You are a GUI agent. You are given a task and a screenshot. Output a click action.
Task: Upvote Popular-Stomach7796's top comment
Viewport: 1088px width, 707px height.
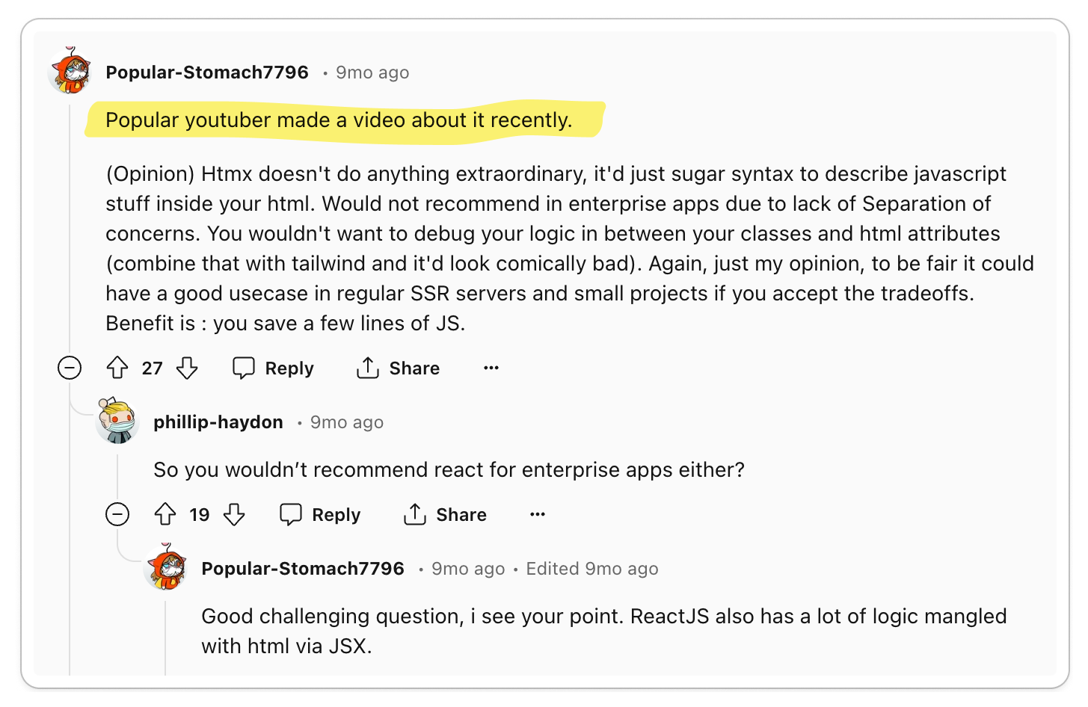pos(117,368)
